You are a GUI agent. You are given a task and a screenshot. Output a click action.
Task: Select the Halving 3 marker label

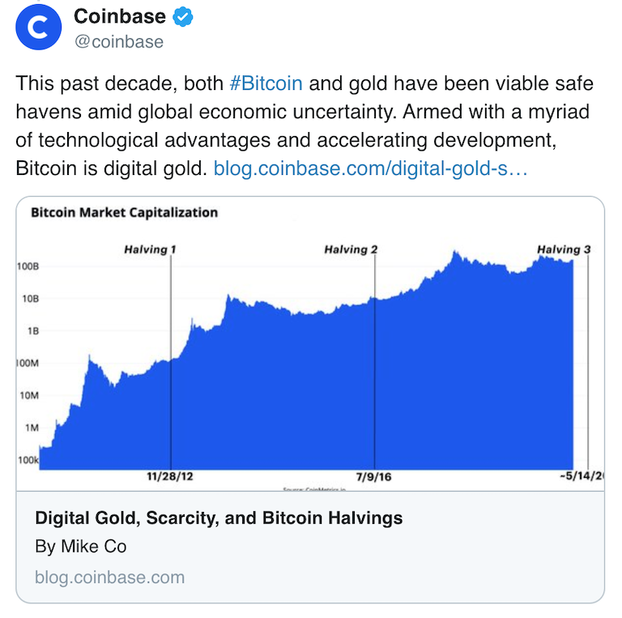(564, 249)
